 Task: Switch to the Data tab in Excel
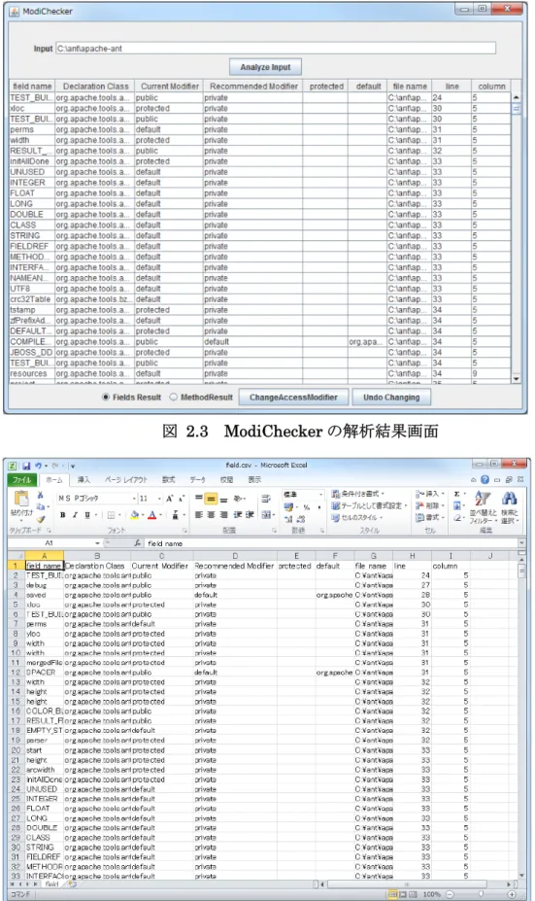[197, 480]
